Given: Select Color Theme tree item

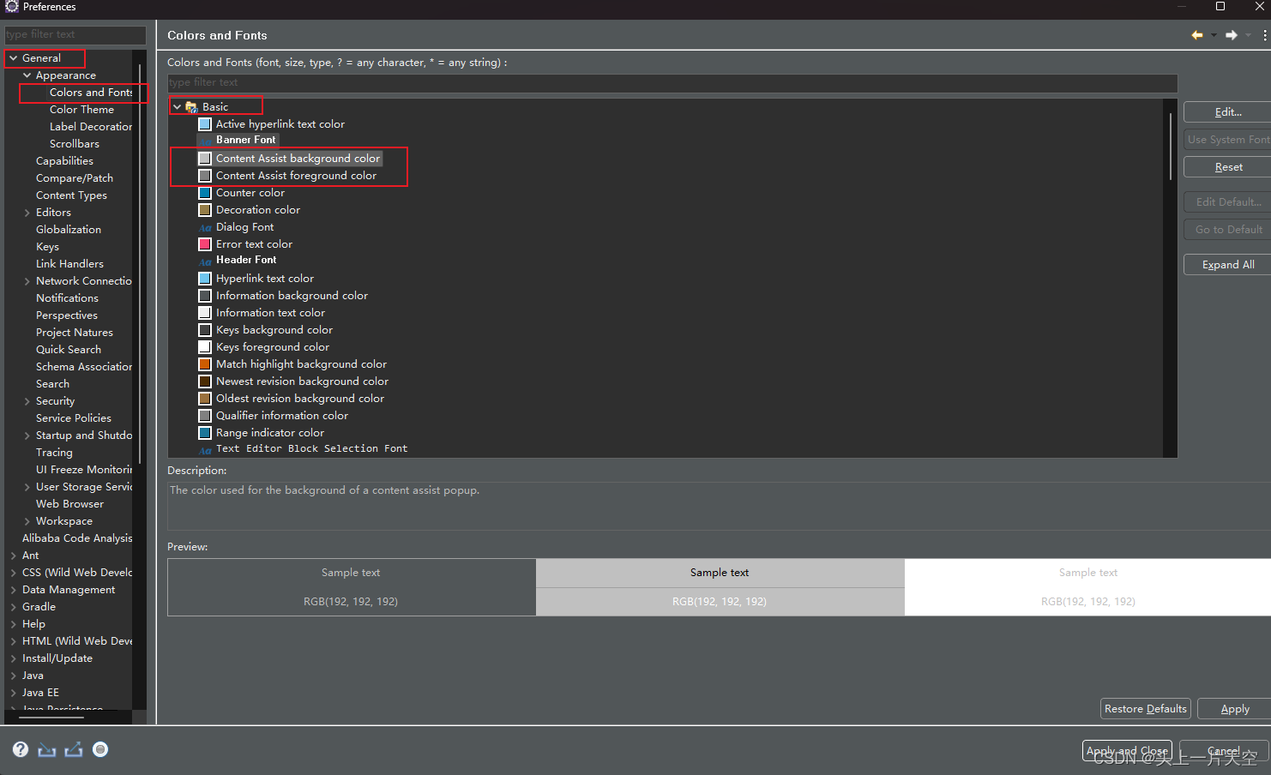Looking at the screenshot, I should (x=81, y=110).
